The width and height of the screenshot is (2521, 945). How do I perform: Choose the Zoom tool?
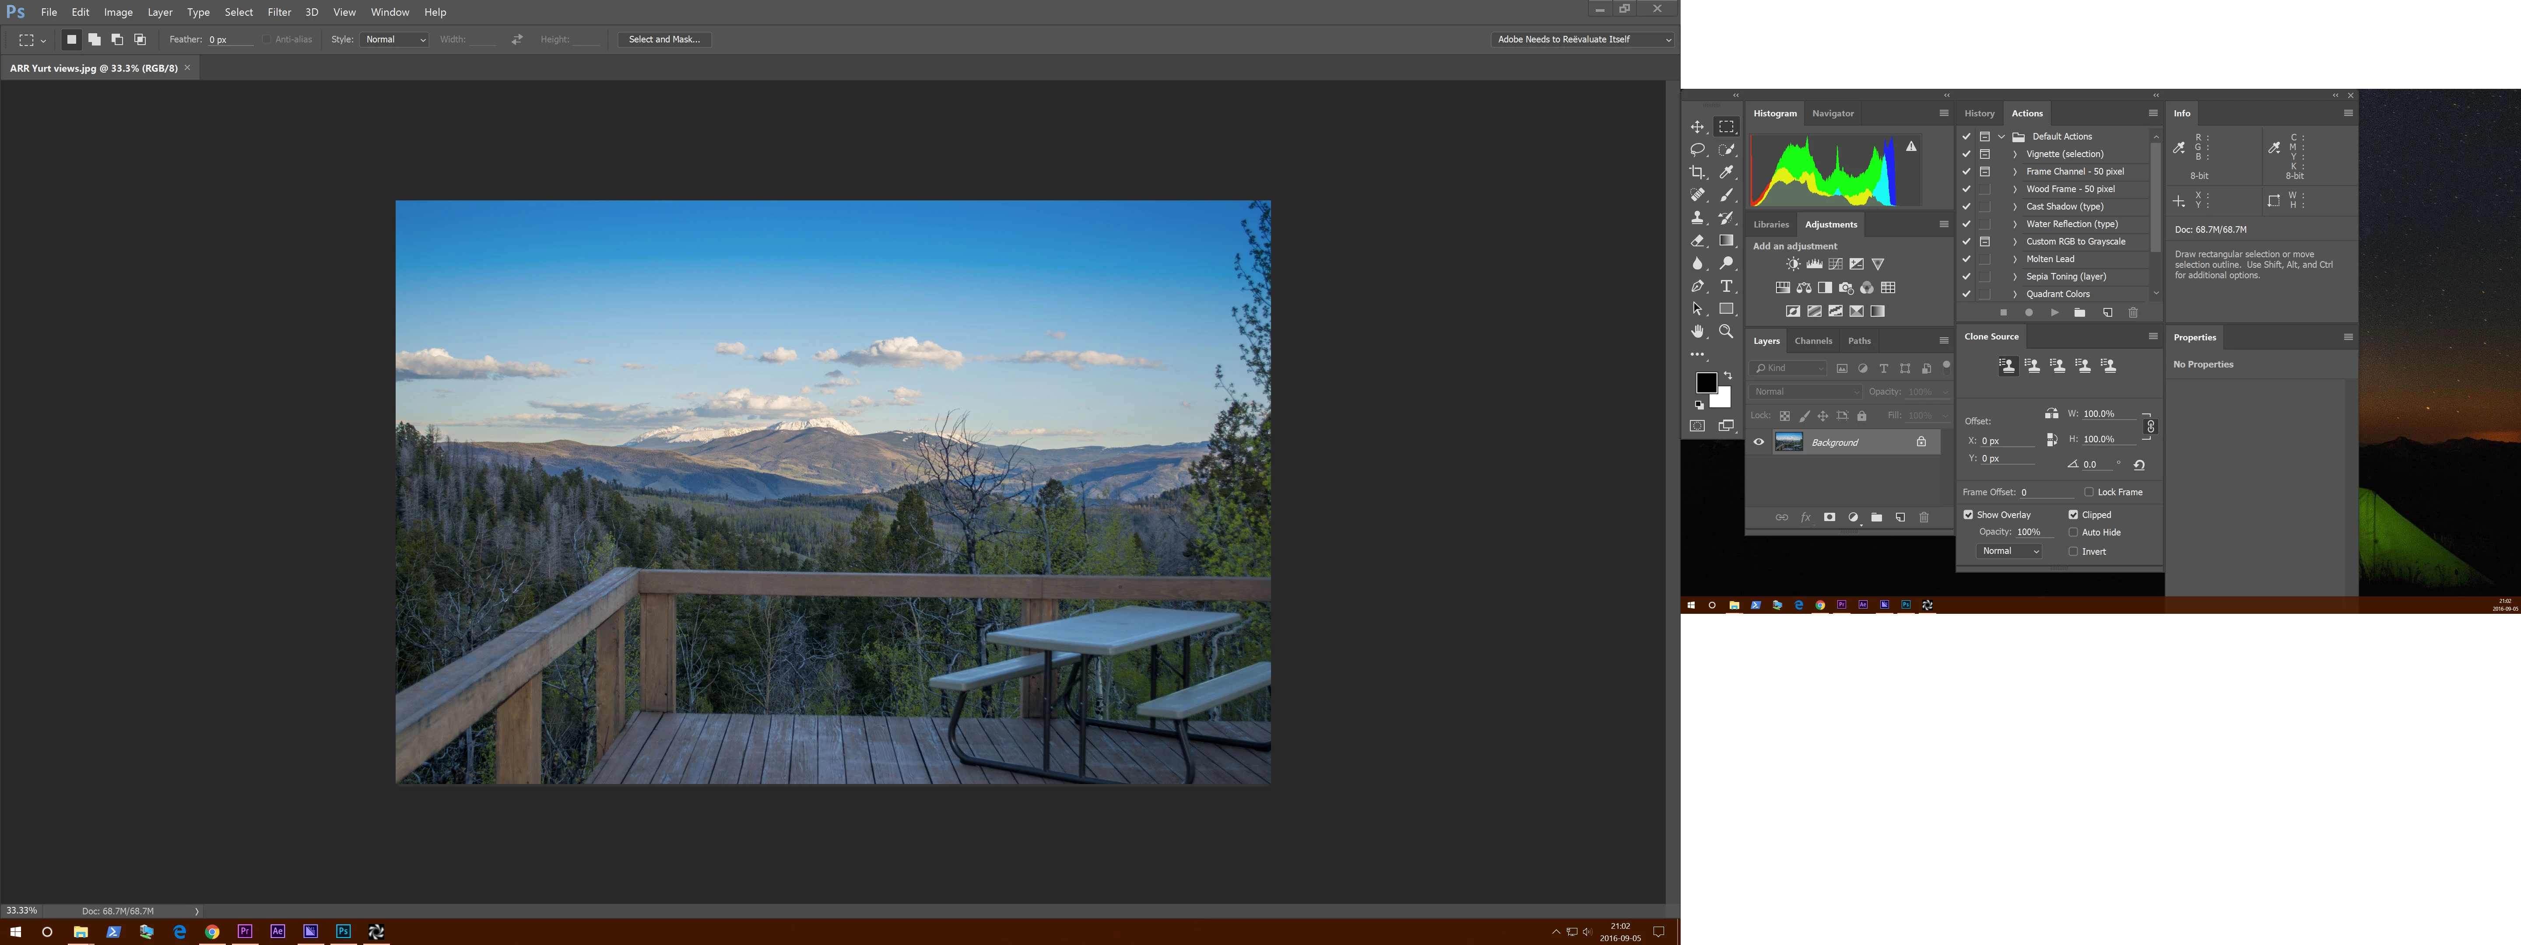tap(1726, 332)
